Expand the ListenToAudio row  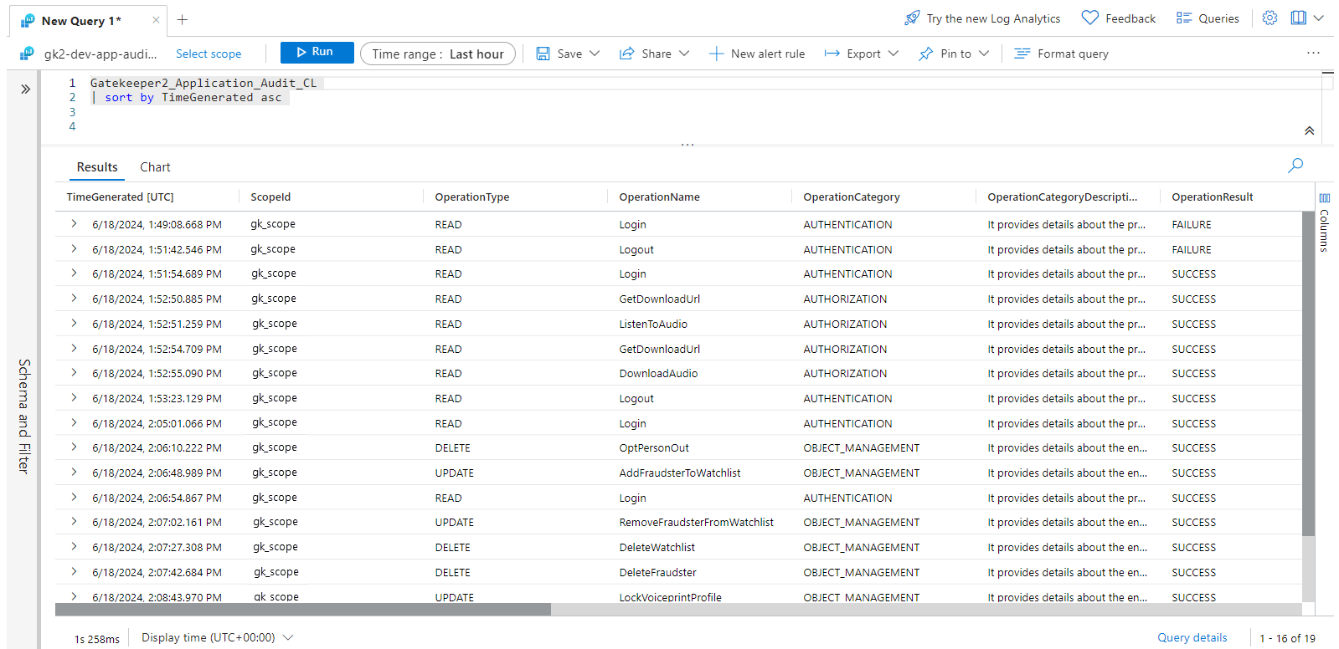coord(74,323)
